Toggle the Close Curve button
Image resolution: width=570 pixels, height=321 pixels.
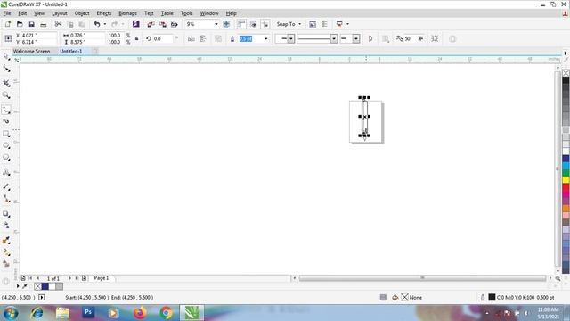point(370,38)
